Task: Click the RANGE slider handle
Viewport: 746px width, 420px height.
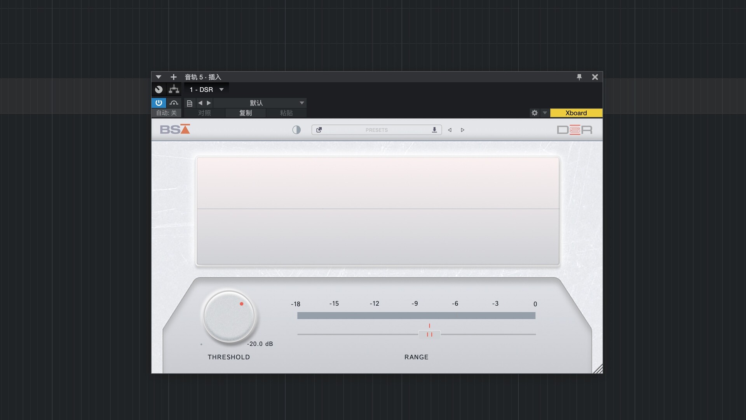Action: 429,334
